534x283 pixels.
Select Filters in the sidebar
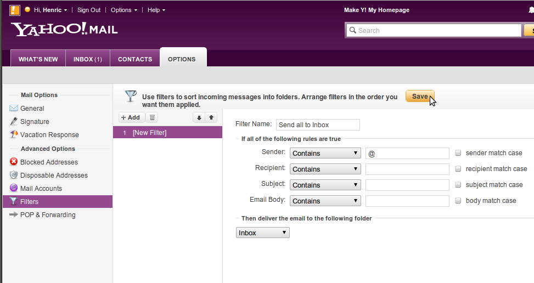point(58,201)
